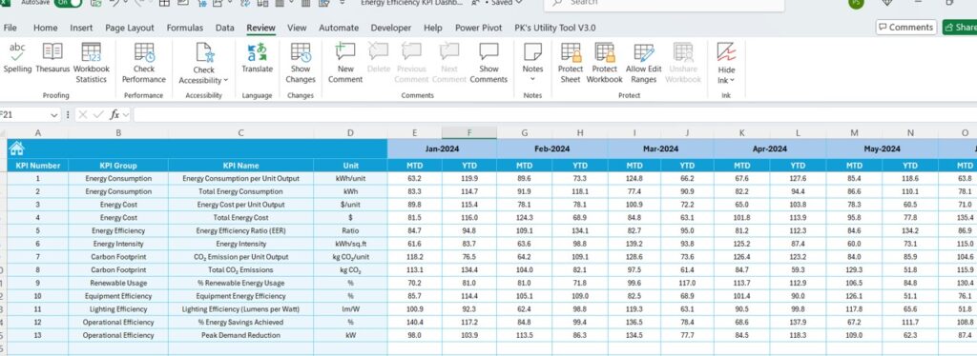Click in the formula bar input
Viewport: 977px width, 356px height.
coord(554,115)
